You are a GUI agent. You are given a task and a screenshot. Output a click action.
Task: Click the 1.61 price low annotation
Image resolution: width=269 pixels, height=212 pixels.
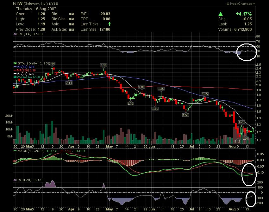155,109
